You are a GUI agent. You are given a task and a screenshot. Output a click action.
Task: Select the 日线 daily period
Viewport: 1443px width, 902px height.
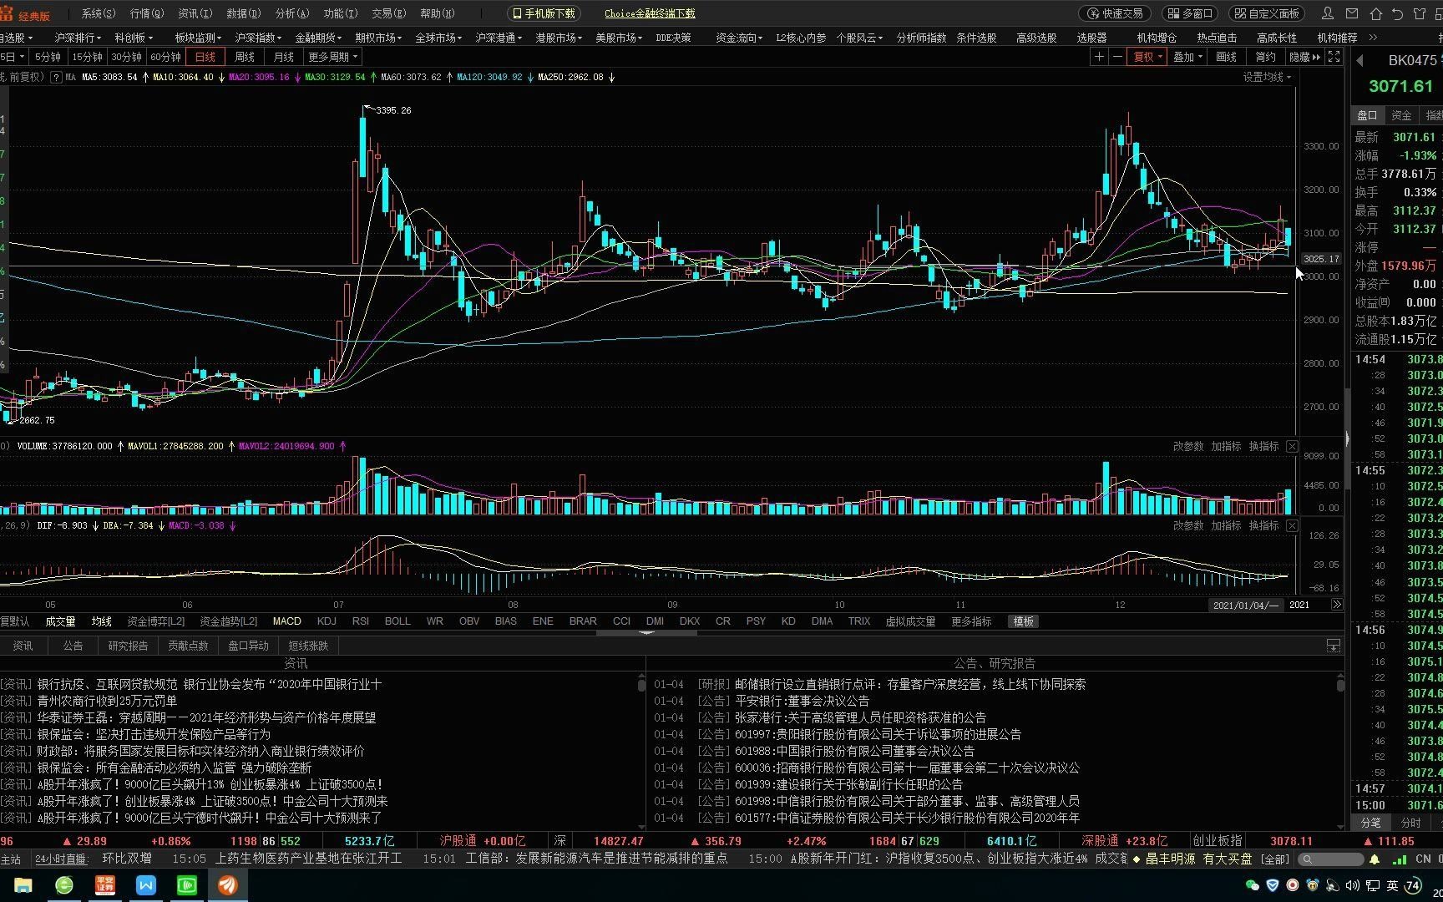(x=205, y=57)
